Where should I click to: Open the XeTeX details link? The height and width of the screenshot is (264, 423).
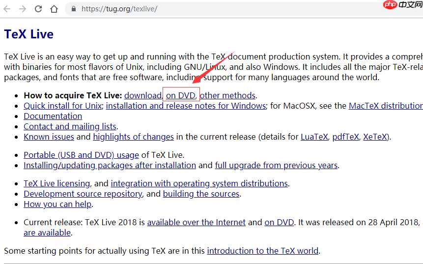(x=375, y=137)
